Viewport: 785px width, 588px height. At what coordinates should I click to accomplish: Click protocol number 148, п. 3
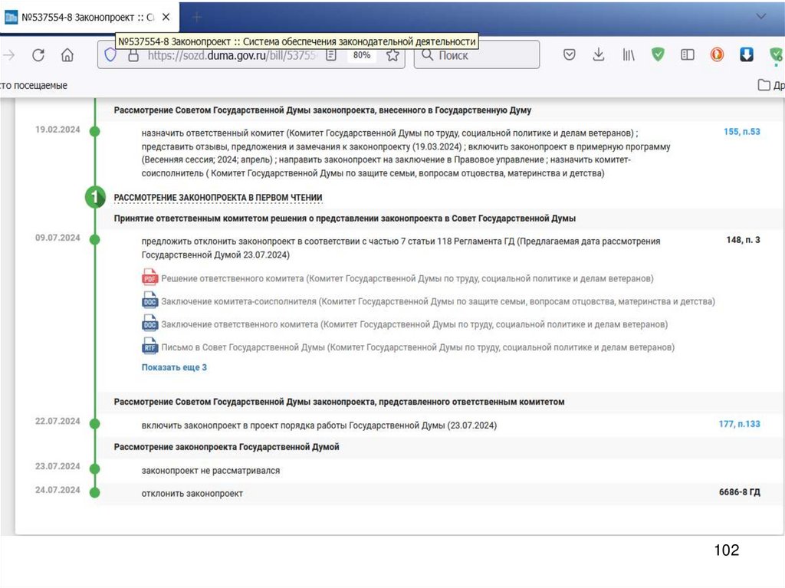[x=743, y=240]
